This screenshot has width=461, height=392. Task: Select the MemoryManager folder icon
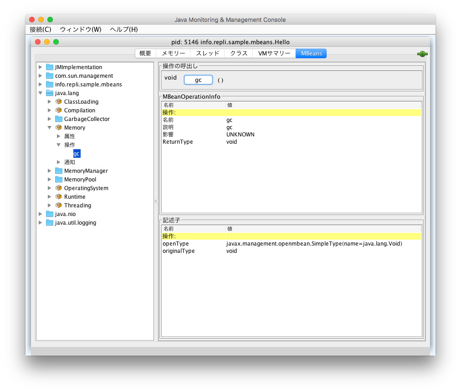pos(59,171)
